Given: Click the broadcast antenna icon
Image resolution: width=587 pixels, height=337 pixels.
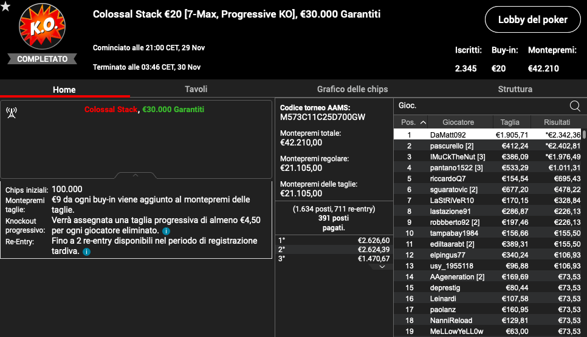Looking at the screenshot, I should coord(11,112).
